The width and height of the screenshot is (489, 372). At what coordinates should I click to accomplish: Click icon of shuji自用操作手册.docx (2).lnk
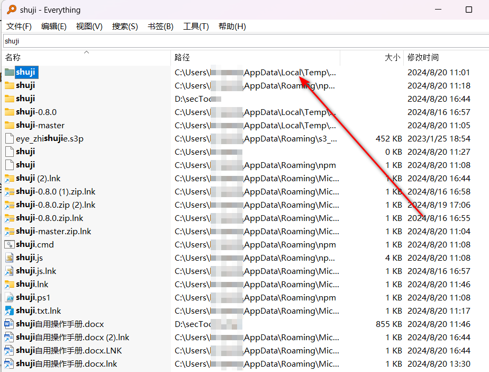pos(10,338)
